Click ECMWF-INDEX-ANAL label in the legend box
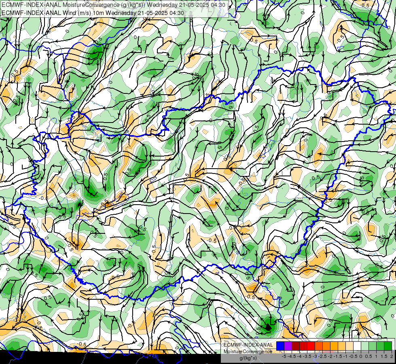Image resolution: width=396 pixels, height=364 pixels. (x=248, y=345)
